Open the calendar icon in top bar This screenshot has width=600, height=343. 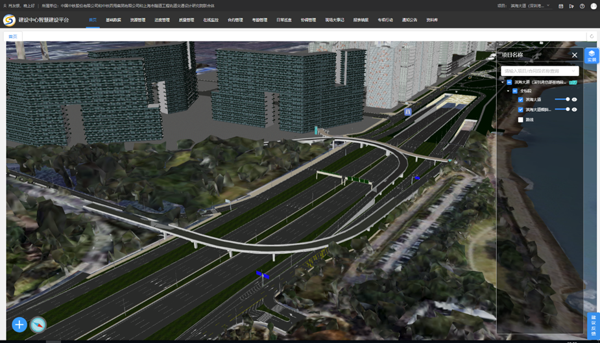560,6
